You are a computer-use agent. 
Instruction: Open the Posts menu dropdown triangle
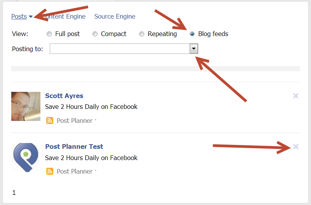31,17
